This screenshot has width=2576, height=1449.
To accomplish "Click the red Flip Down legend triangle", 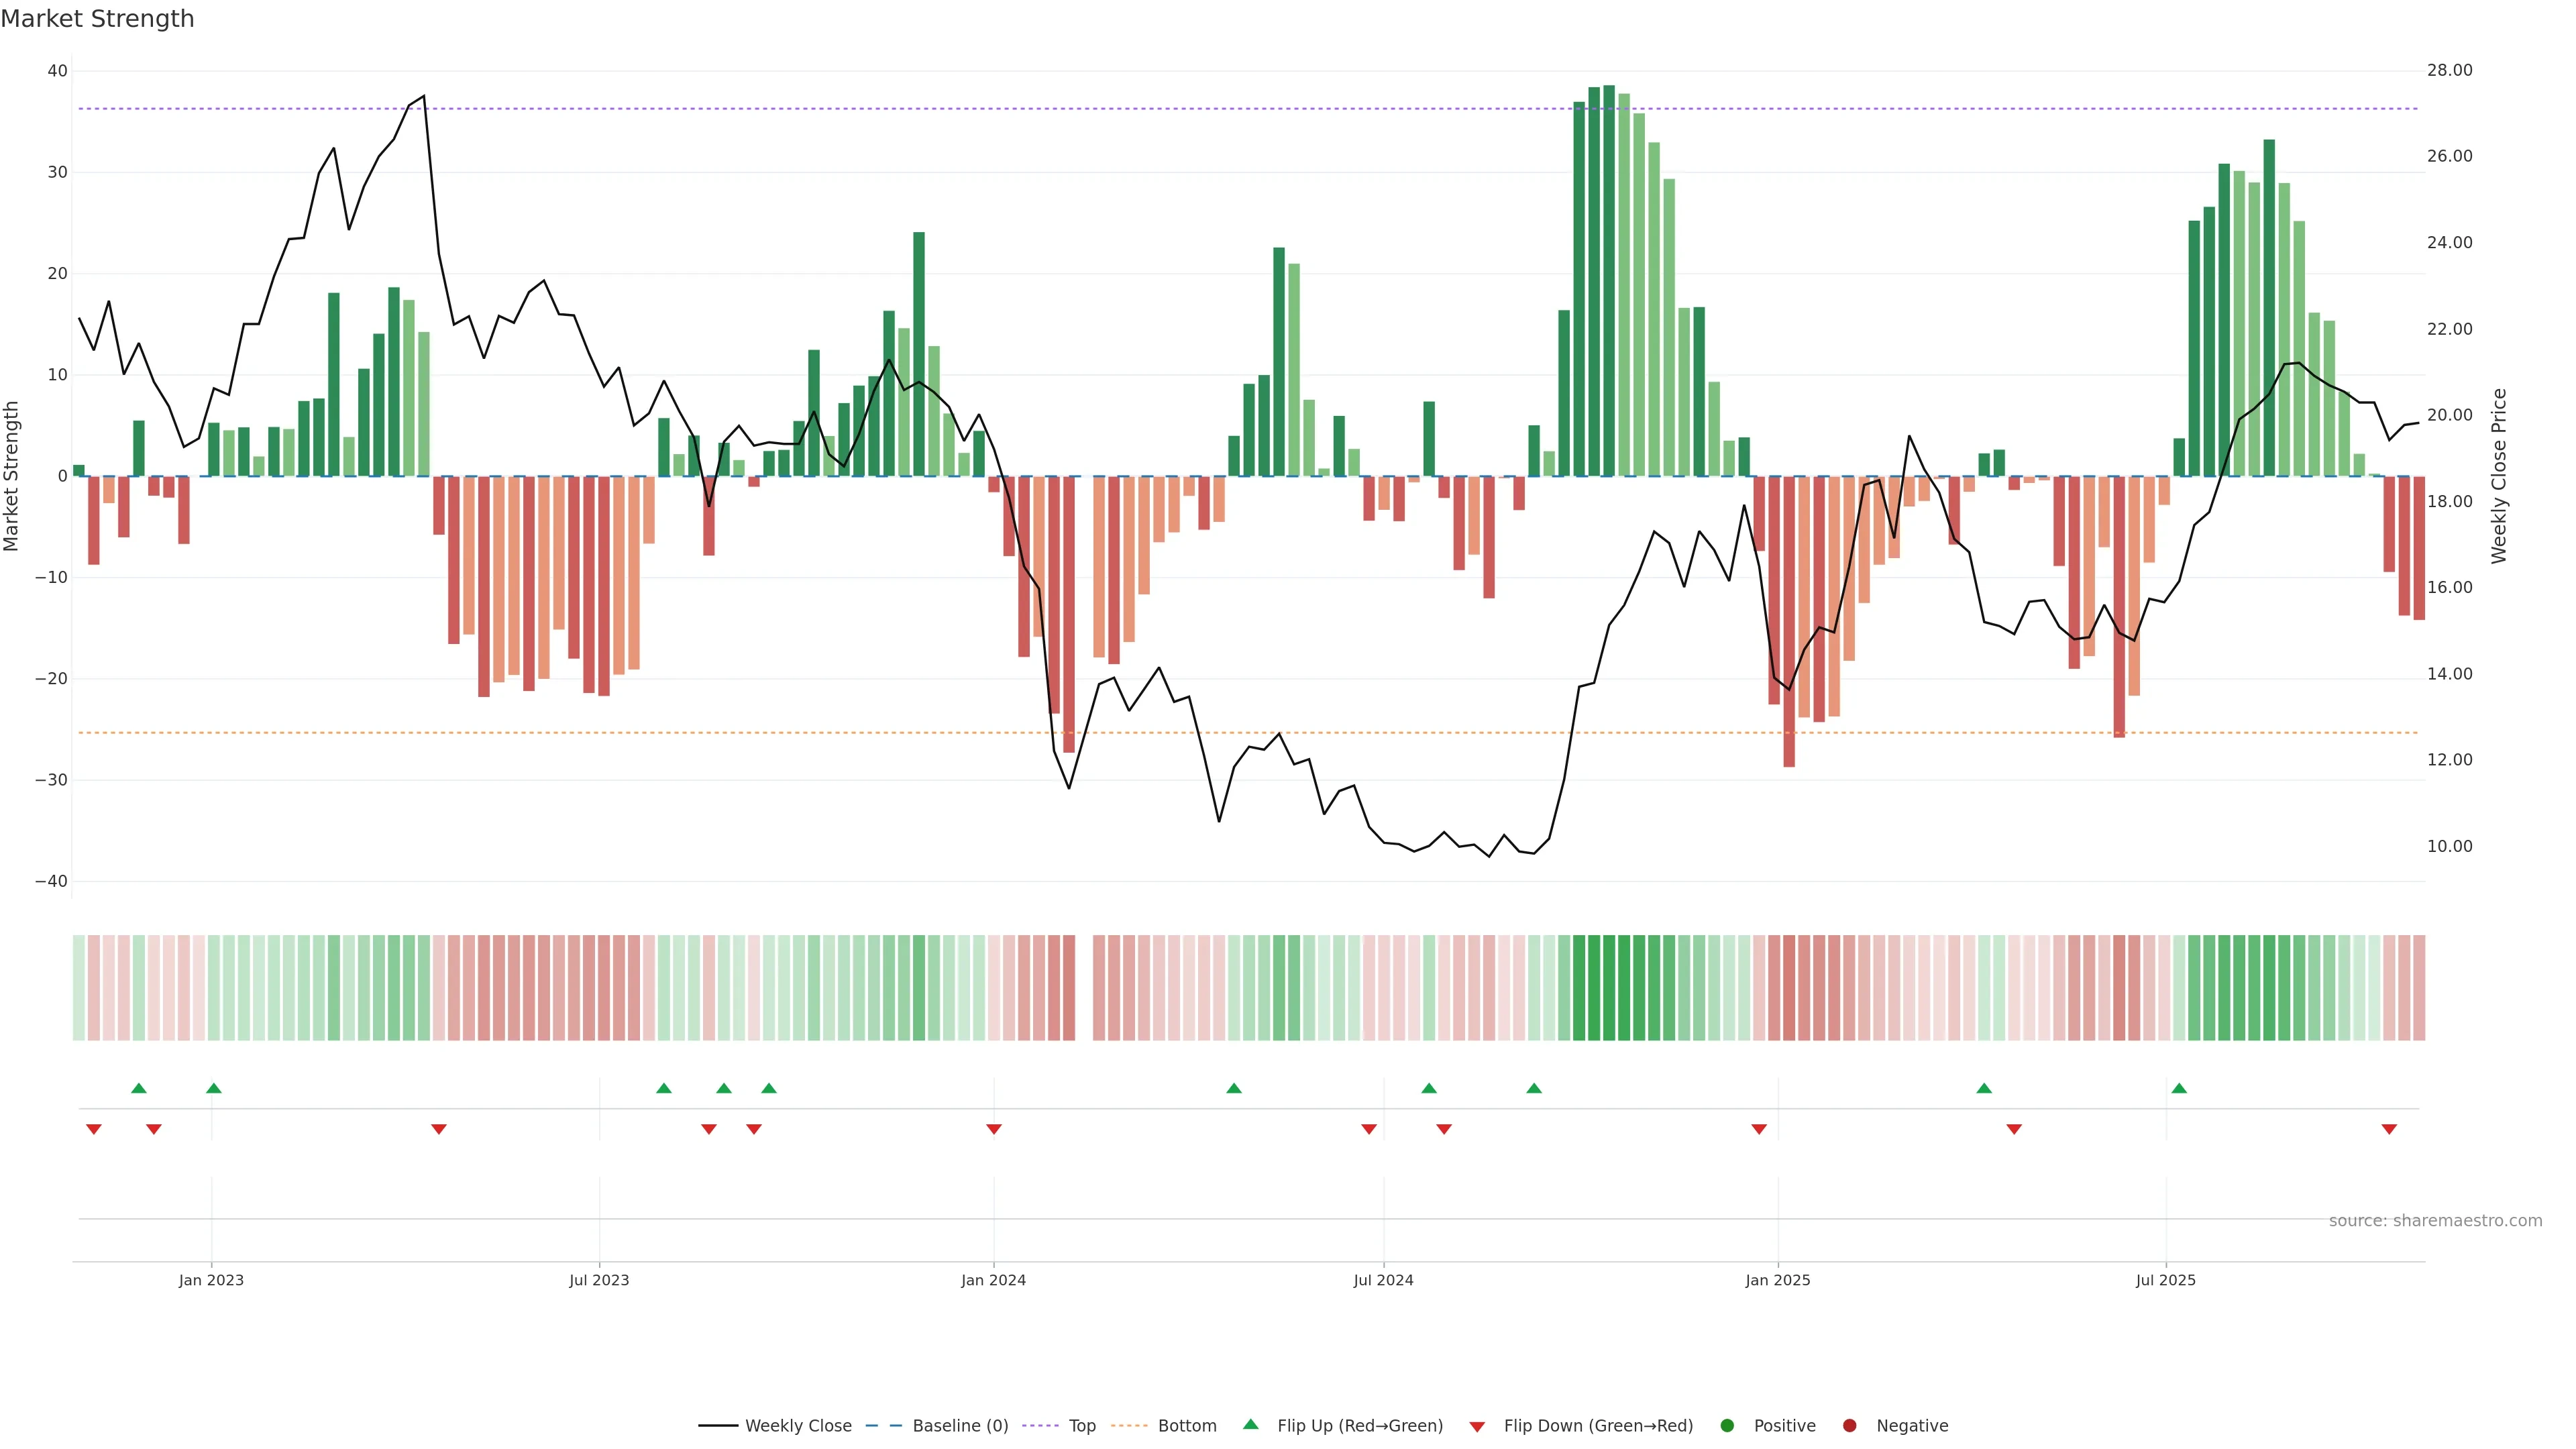I will (x=1477, y=1426).
